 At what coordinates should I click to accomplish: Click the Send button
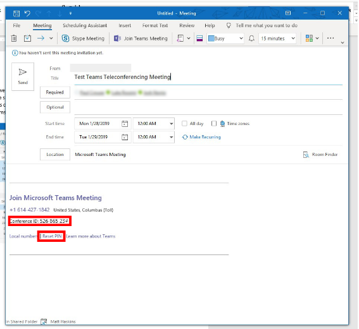pos(23,76)
